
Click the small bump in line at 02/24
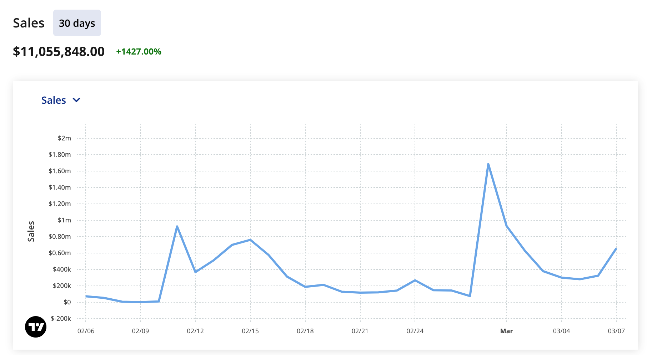pos(415,280)
